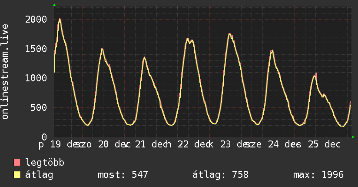This screenshot has height=187, width=358.
Task: Click the pink legtöbb legend swatch
Action: click(17, 162)
